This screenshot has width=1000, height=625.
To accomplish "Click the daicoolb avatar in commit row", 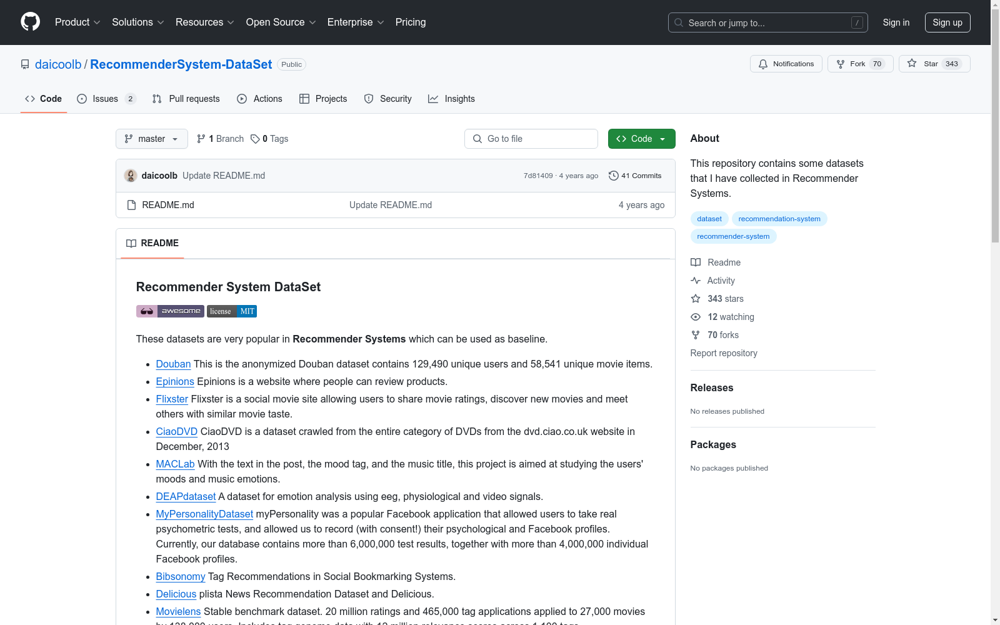I will click(131, 176).
